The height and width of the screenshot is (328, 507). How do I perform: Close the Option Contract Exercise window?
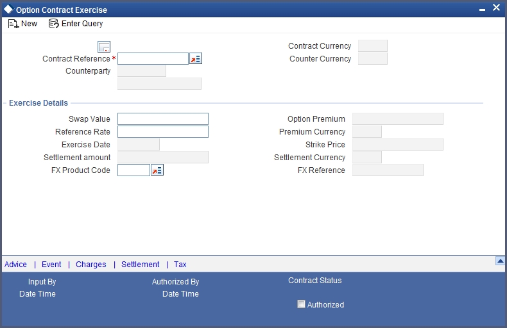pos(496,8)
